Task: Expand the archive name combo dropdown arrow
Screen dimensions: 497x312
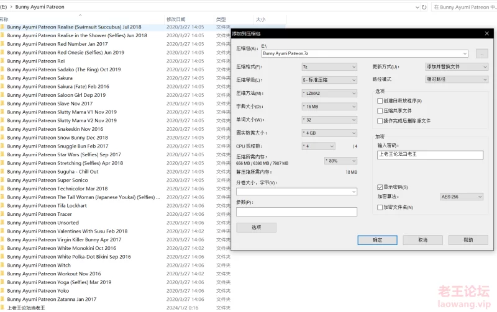Action: [465, 54]
